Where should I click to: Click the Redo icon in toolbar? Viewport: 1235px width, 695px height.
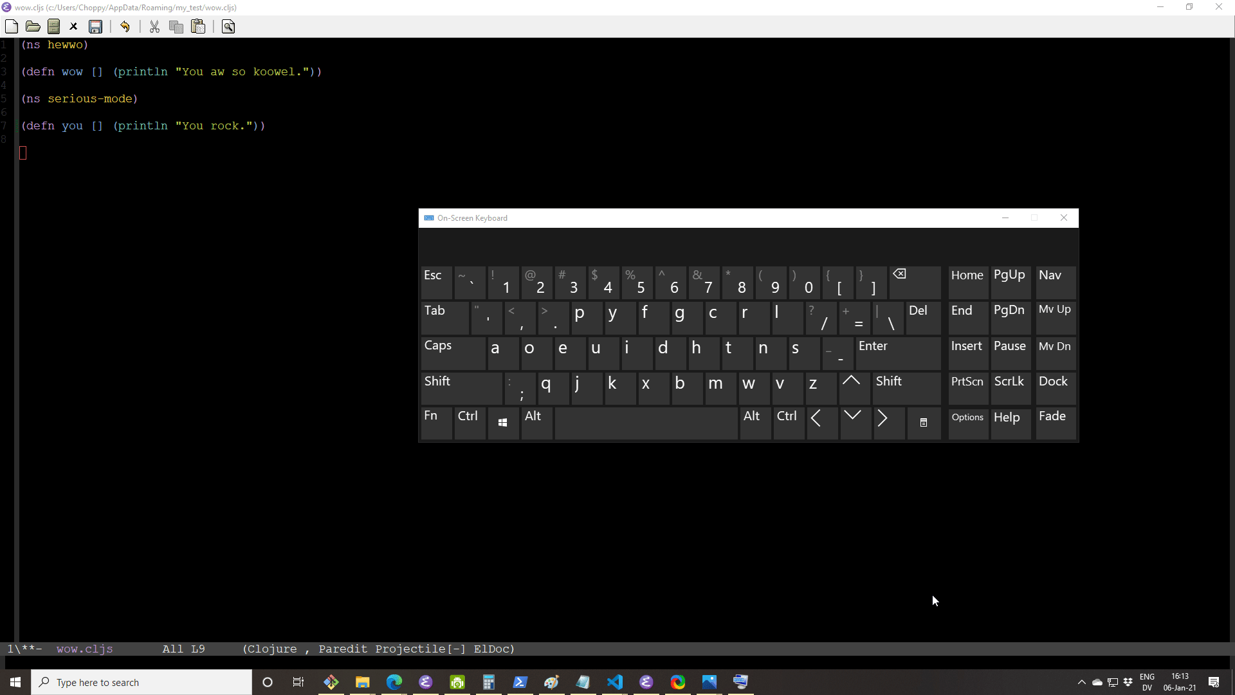point(125,27)
